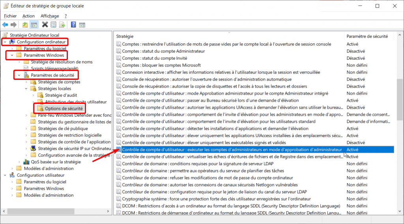This screenshot has height=224, width=404.
Task: Collapse the Paramètres de sécurité node
Action: 19,75
